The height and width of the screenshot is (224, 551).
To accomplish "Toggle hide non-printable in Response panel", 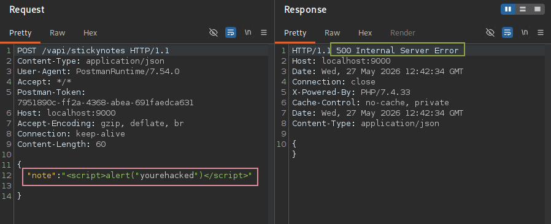I will tap(490, 32).
